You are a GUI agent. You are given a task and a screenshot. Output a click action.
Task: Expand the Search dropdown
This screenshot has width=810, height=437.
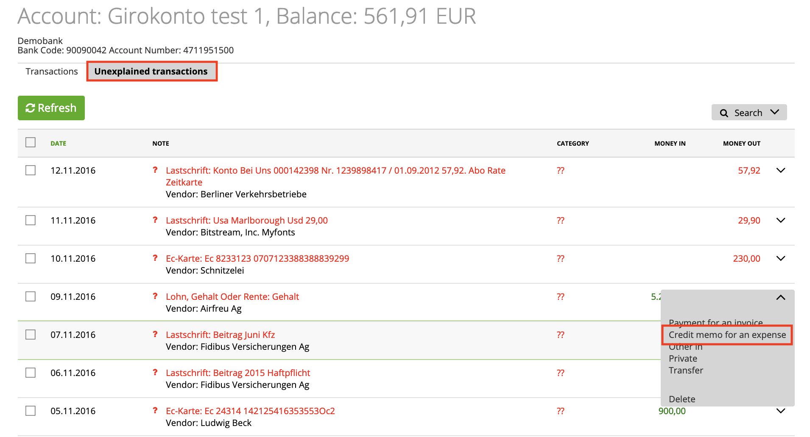click(x=749, y=113)
